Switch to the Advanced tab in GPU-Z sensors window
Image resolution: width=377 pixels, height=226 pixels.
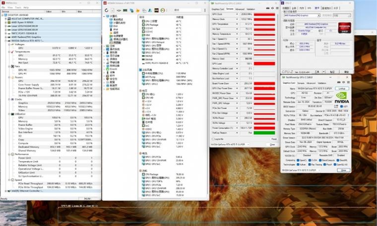239,9
